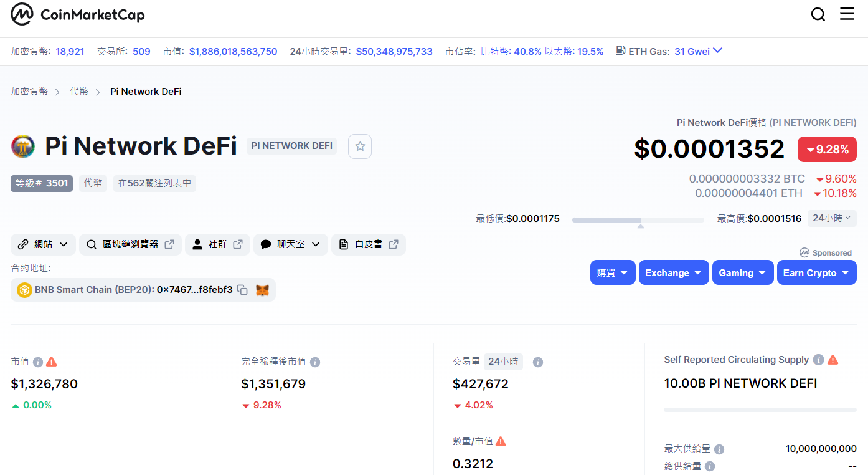Click the 0.00000004401 ETH price text

(748, 193)
